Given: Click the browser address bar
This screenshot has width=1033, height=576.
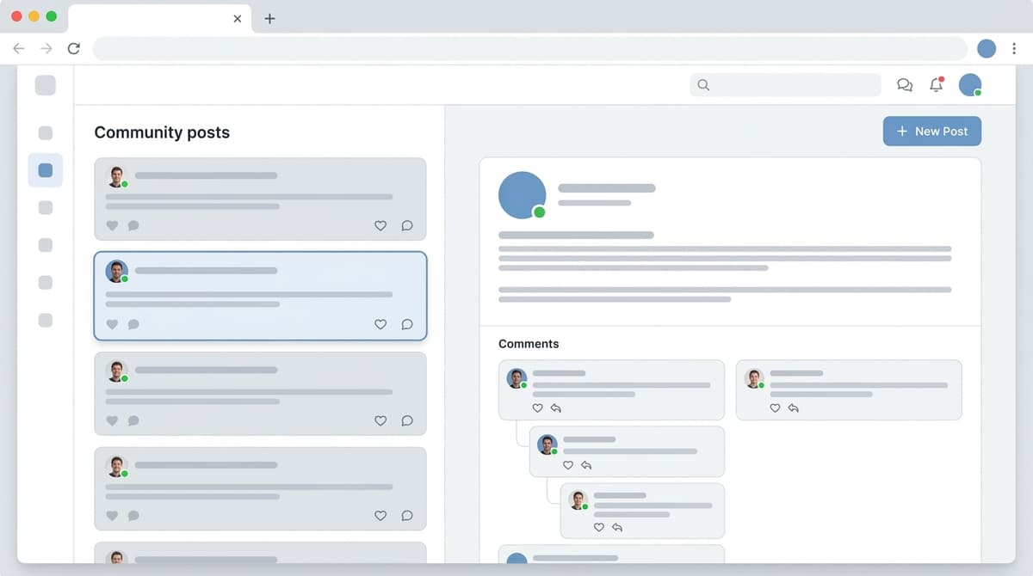Looking at the screenshot, I should (x=529, y=49).
